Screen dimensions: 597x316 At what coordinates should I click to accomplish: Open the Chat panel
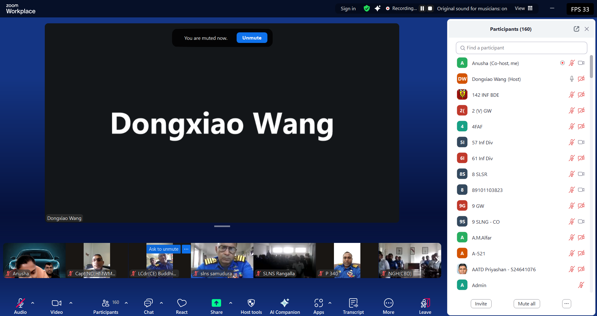tap(148, 303)
